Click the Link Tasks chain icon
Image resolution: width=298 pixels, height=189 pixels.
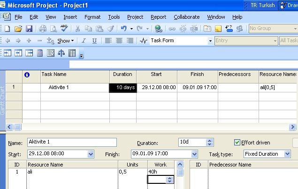(172, 29)
